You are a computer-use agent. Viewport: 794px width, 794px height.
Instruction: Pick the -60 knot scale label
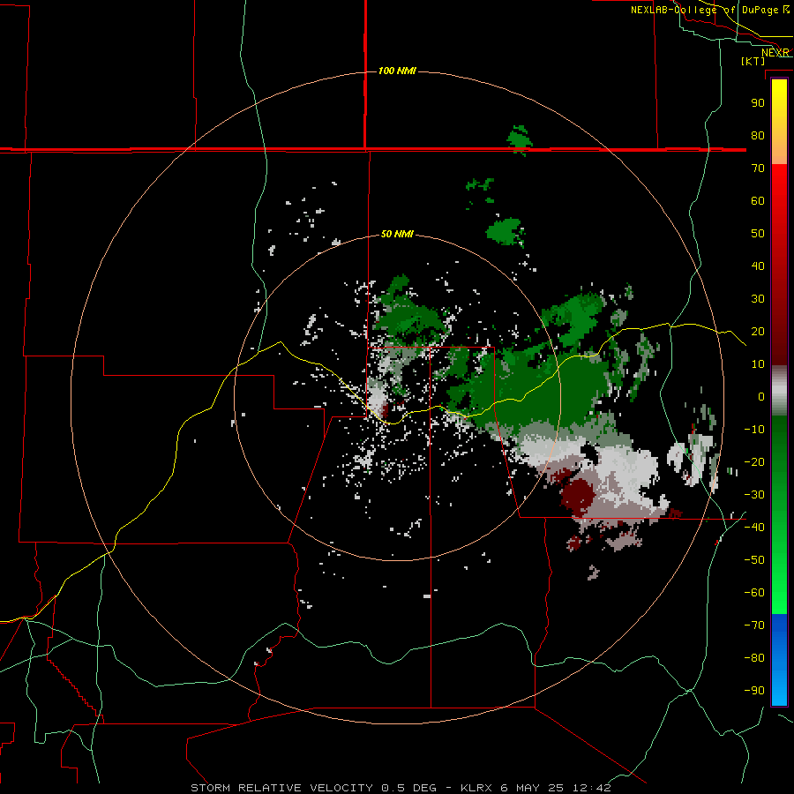tap(754, 593)
